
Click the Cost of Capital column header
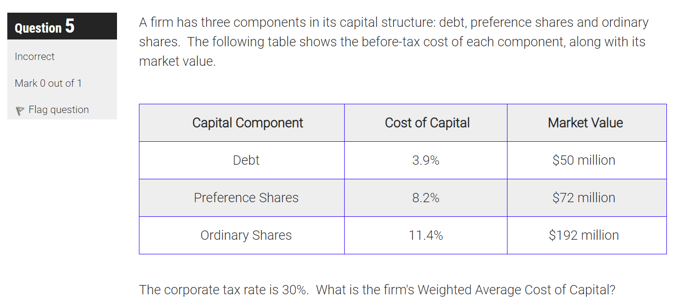click(426, 123)
